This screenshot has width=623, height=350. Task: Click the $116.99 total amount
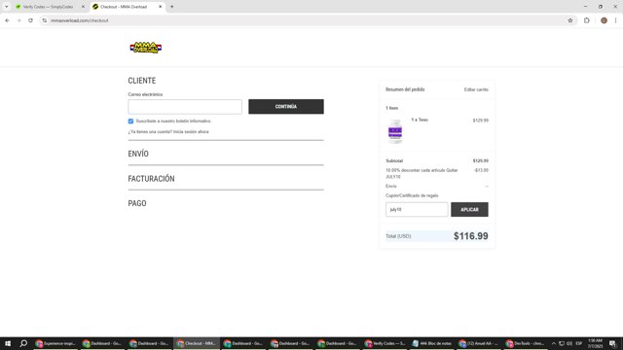[471, 236]
